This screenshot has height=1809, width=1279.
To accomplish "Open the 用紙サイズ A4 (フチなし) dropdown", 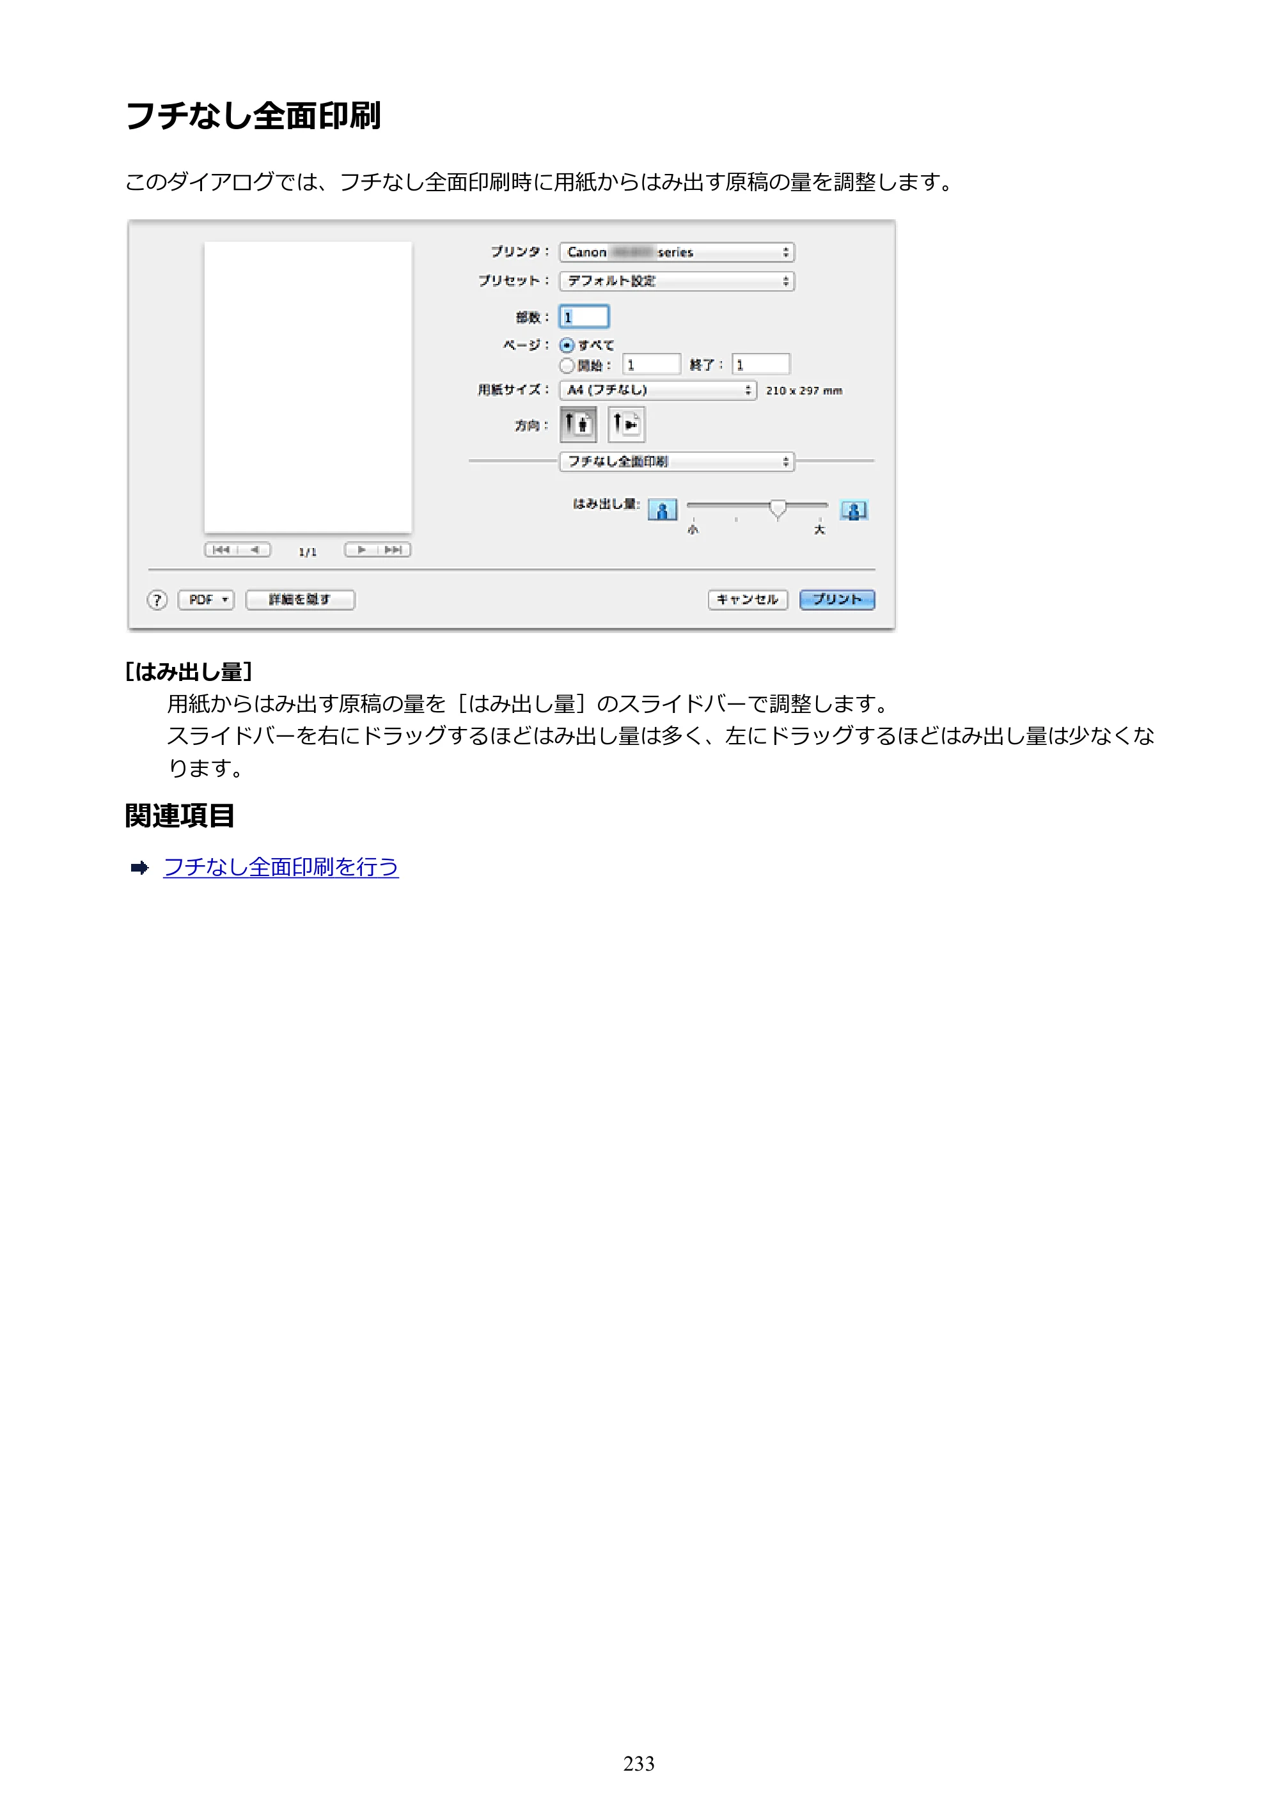I will pyautogui.click(x=658, y=390).
